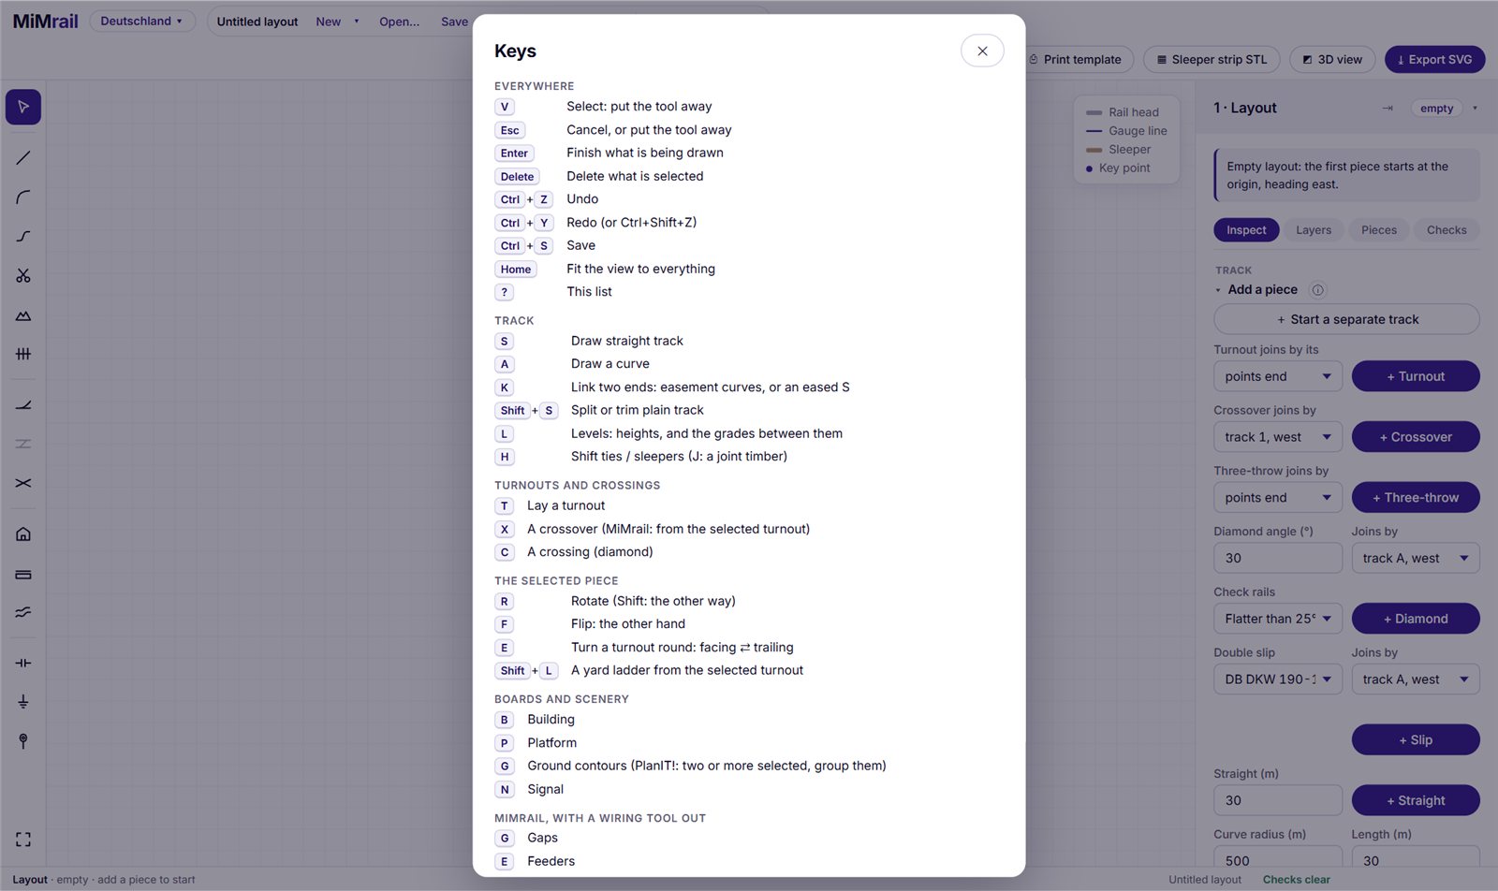Choose the scissors split track tool
This screenshot has height=891, width=1498.
pos(23,276)
